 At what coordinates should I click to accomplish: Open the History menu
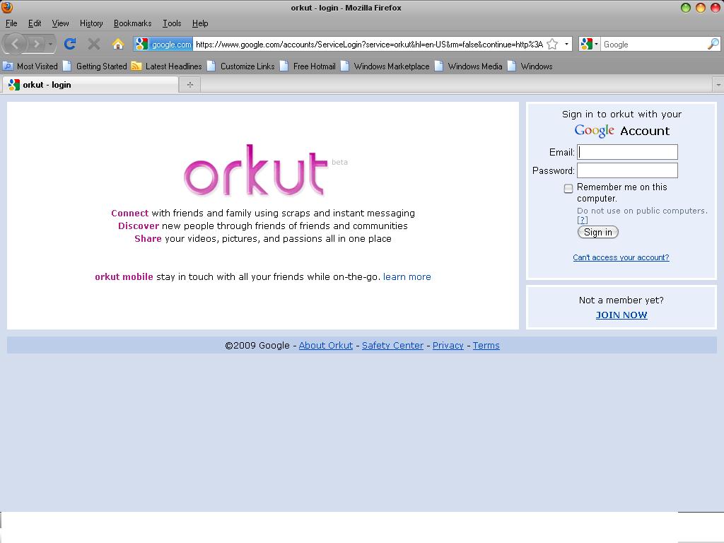coord(91,23)
